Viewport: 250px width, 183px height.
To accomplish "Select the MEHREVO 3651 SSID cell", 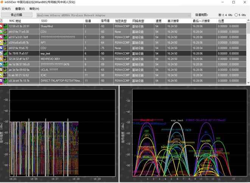I will point(61,59).
